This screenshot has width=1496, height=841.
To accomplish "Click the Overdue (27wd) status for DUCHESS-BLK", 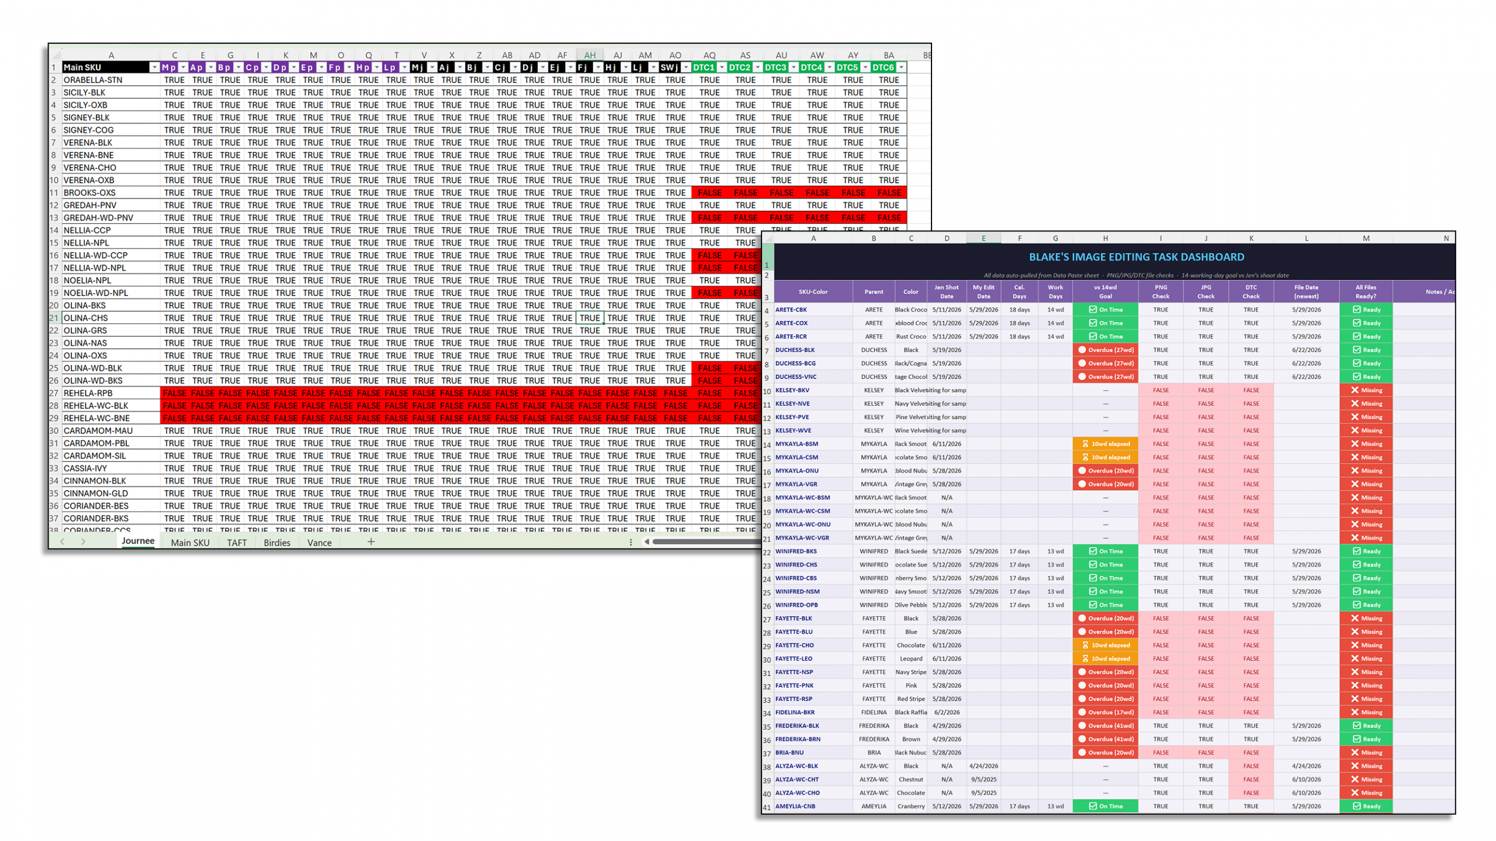I will pyautogui.click(x=1105, y=350).
